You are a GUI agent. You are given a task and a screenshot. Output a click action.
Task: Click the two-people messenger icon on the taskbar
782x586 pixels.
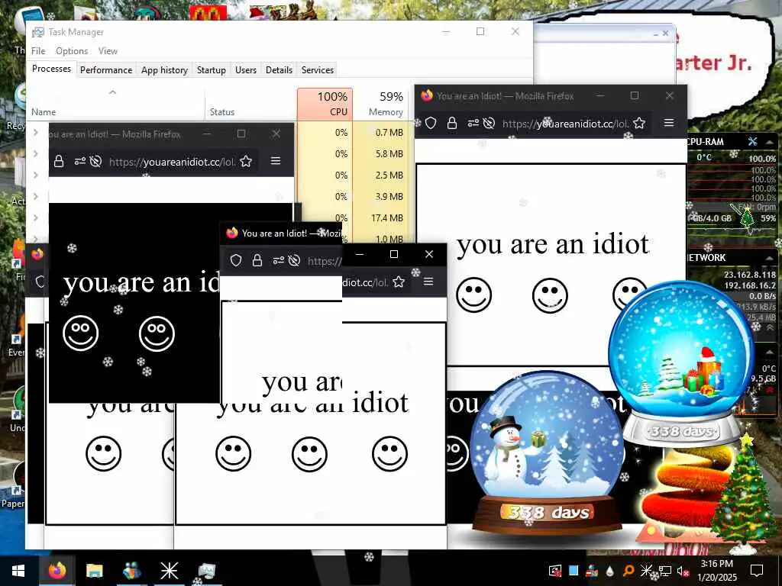(131, 571)
